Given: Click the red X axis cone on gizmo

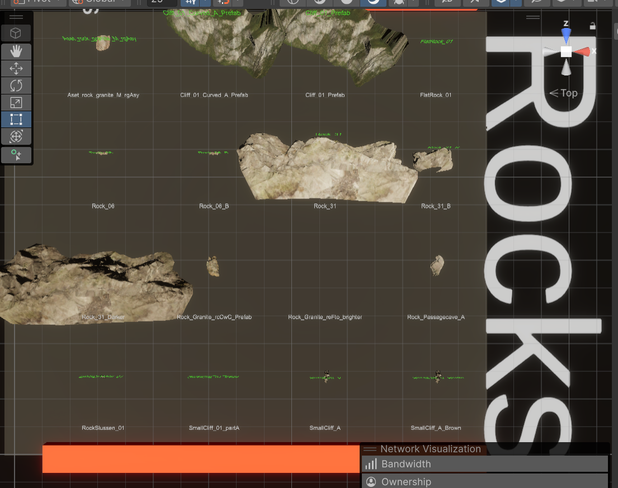Looking at the screenshot, I should (582, 51).
